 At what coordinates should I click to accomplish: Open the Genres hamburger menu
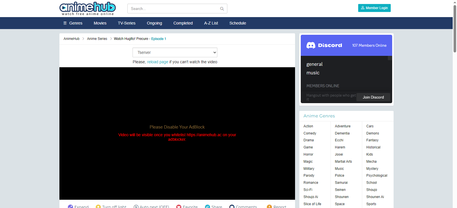pos(73,23)
